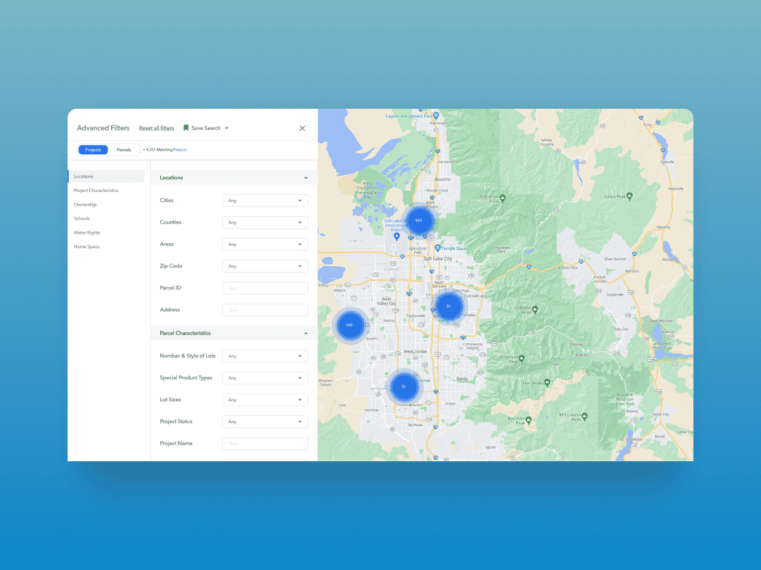Click the 964 cluster marker on map
The width and height of the screenshot is (761, 570).
[419, 221]
